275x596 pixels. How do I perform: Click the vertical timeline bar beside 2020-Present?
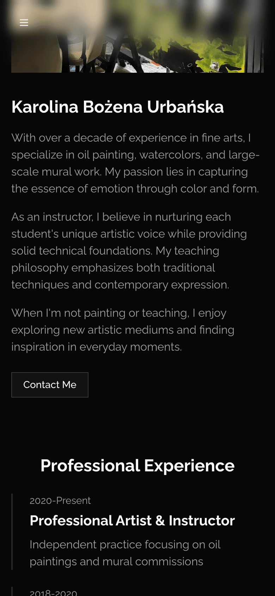click(x=12, y=531)
